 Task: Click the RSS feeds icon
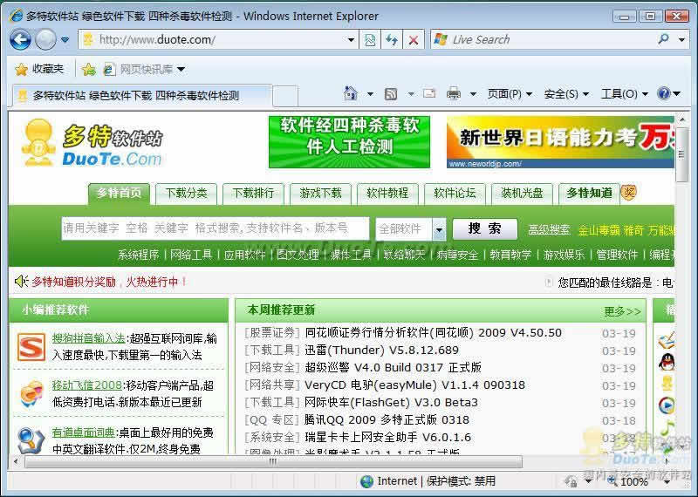(390, 94)
